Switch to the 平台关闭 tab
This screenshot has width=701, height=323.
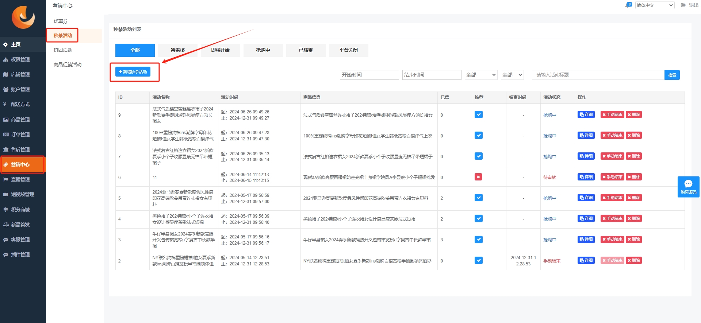pyautogui.click(x=349, y=50)
